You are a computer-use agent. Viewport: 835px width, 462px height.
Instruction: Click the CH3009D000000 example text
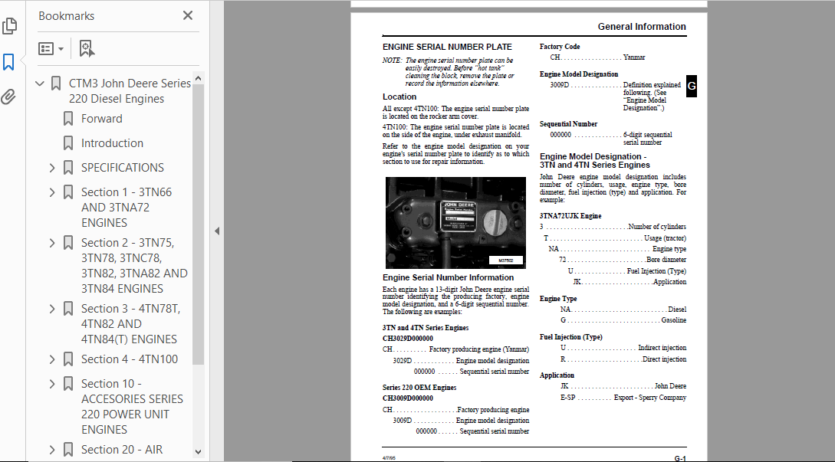408,398
